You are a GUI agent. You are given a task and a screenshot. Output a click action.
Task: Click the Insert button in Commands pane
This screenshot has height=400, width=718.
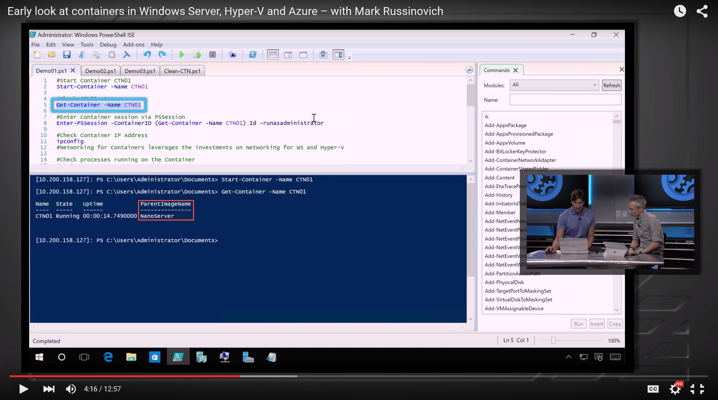point(597,324)
